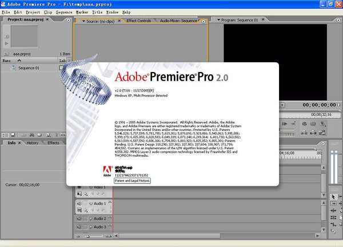The width and height of the screenshot is (343, 247).
Task: Click the zoom out icon on timeline
Action: pyautogui.click(x=78, y=236)
